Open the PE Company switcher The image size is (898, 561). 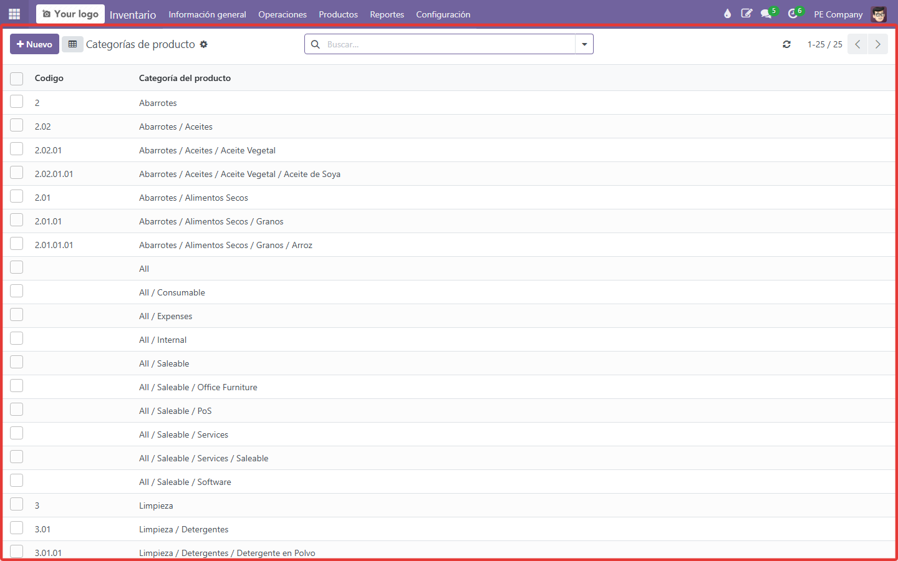(838, 14)
